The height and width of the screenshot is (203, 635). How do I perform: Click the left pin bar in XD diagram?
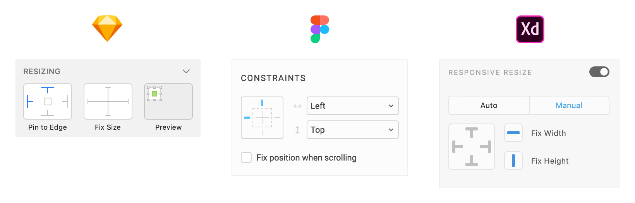tap(458, 147)
